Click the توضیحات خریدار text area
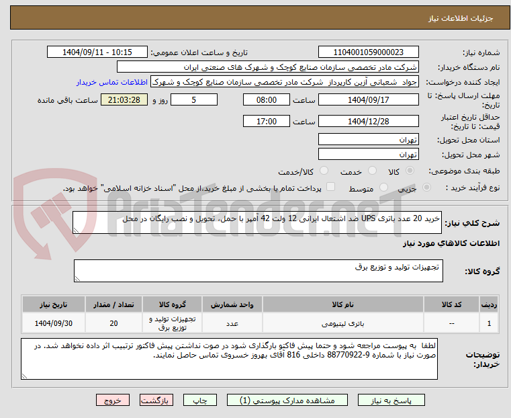Screen dimensions: 511x418 229,359
